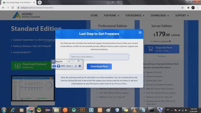Switch to Chrome in the taskbar

coord(30,110)
